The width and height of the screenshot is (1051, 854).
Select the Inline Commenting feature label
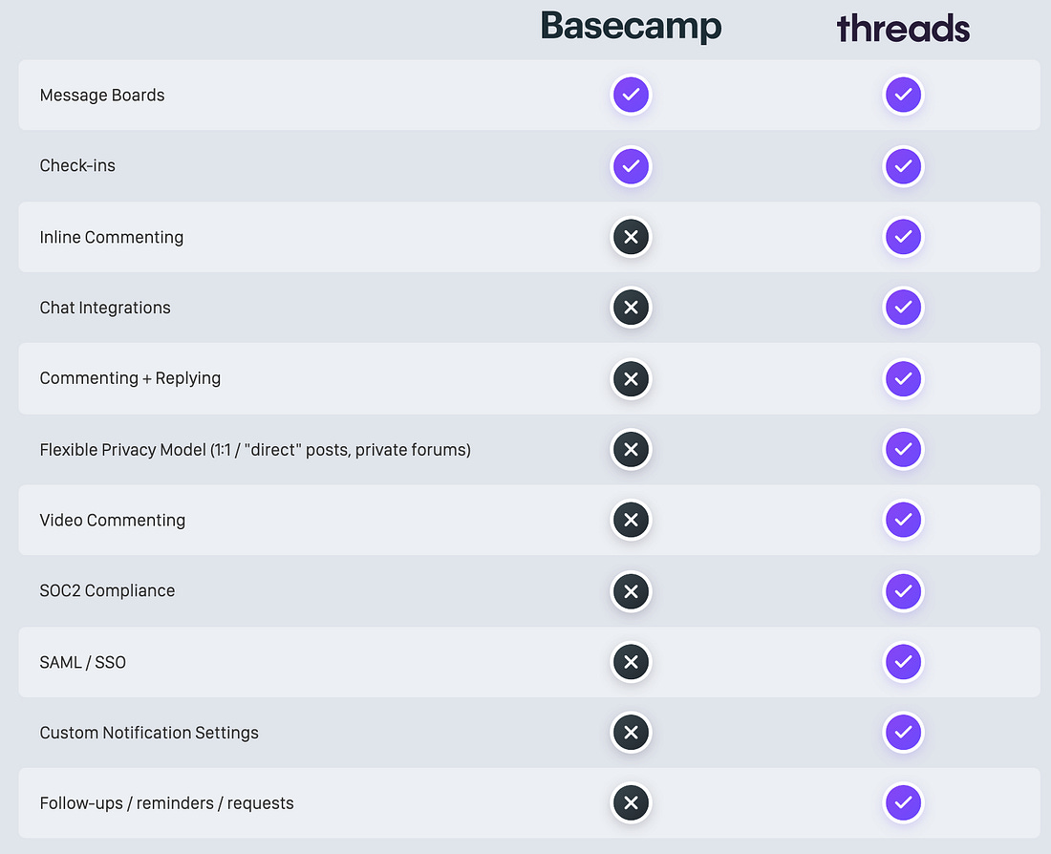click(x=111, y=237)
